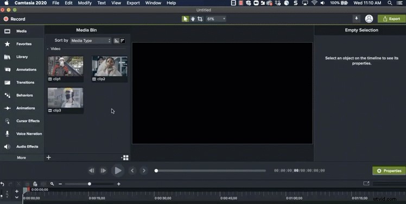Open the Animations tab
This screenshot has height=204, width=406.
(x=22, y=108)
